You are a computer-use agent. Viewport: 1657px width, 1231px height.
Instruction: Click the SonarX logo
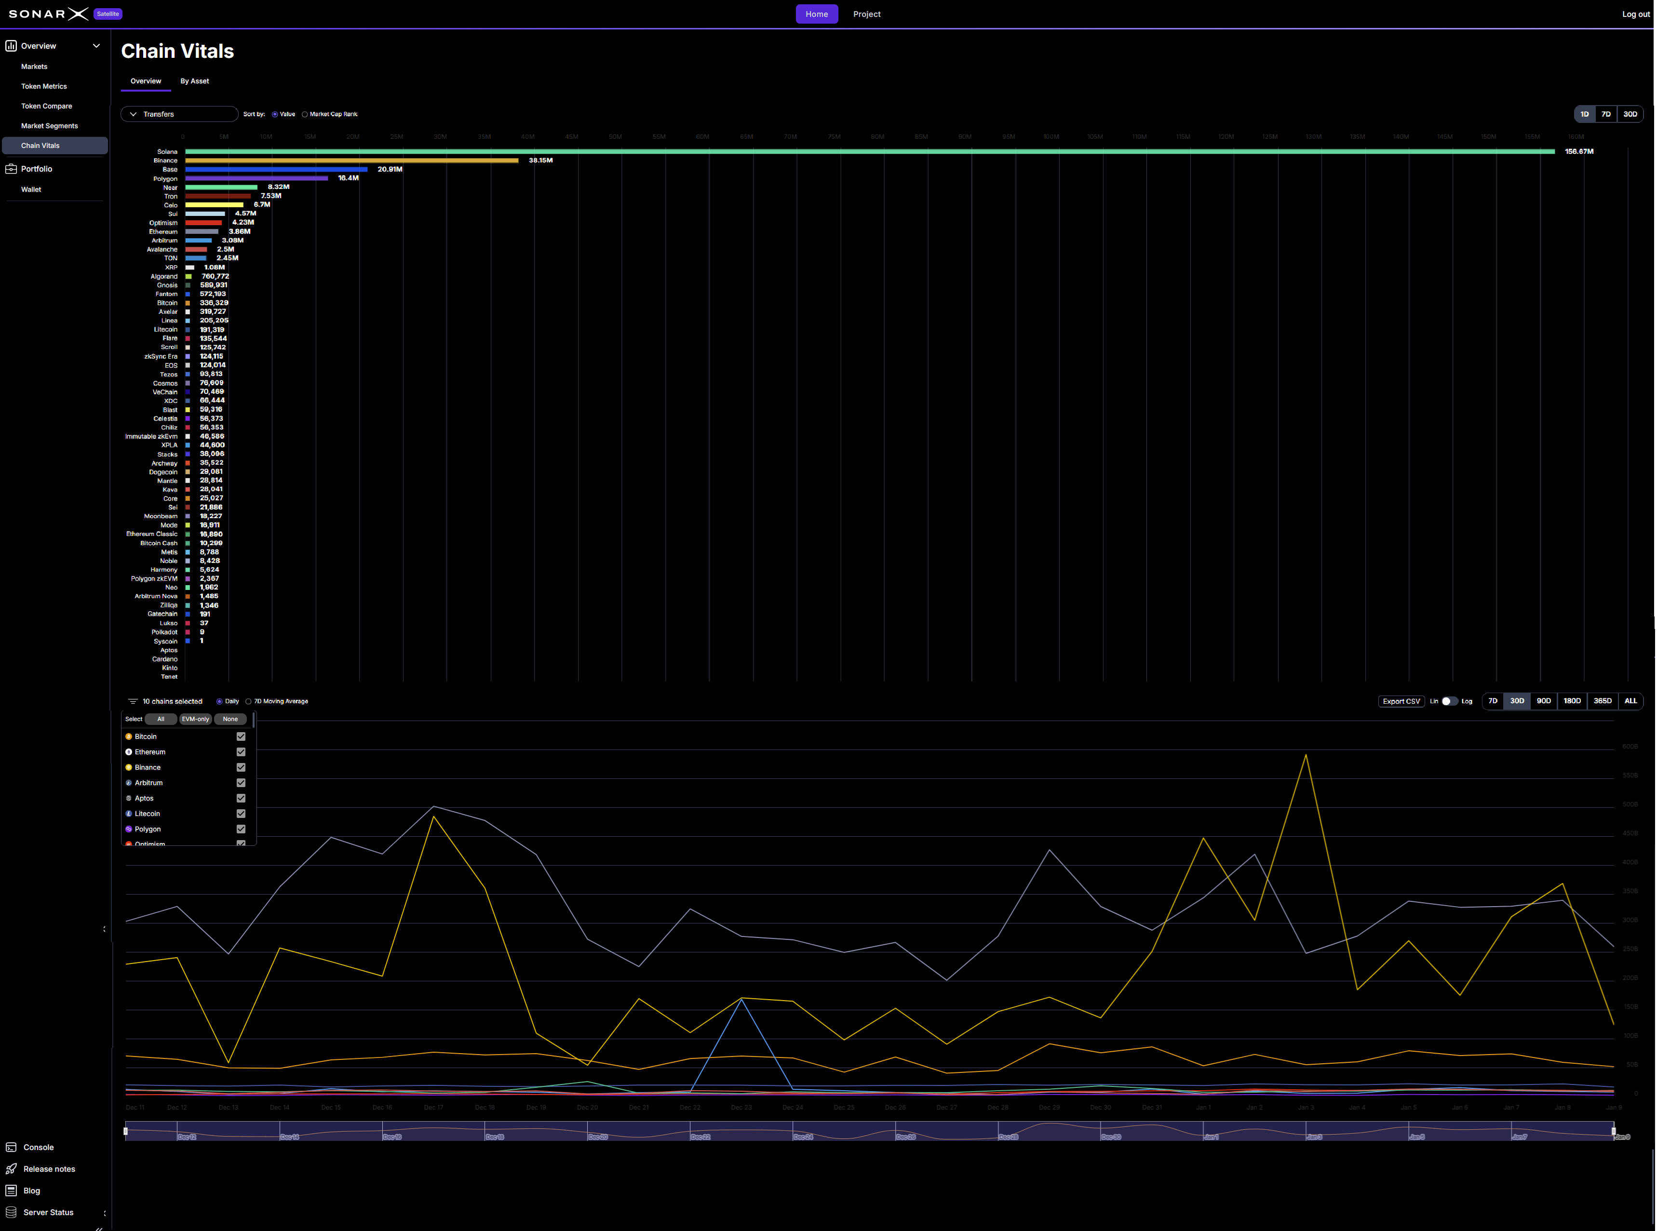[x=48, y=13]
